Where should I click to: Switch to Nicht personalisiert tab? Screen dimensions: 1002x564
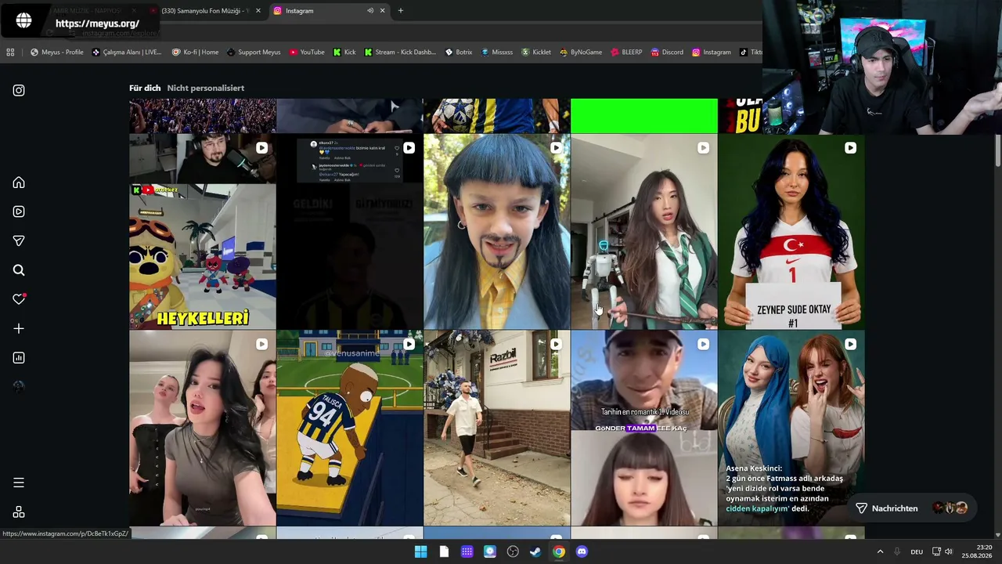tap(206, 88)
